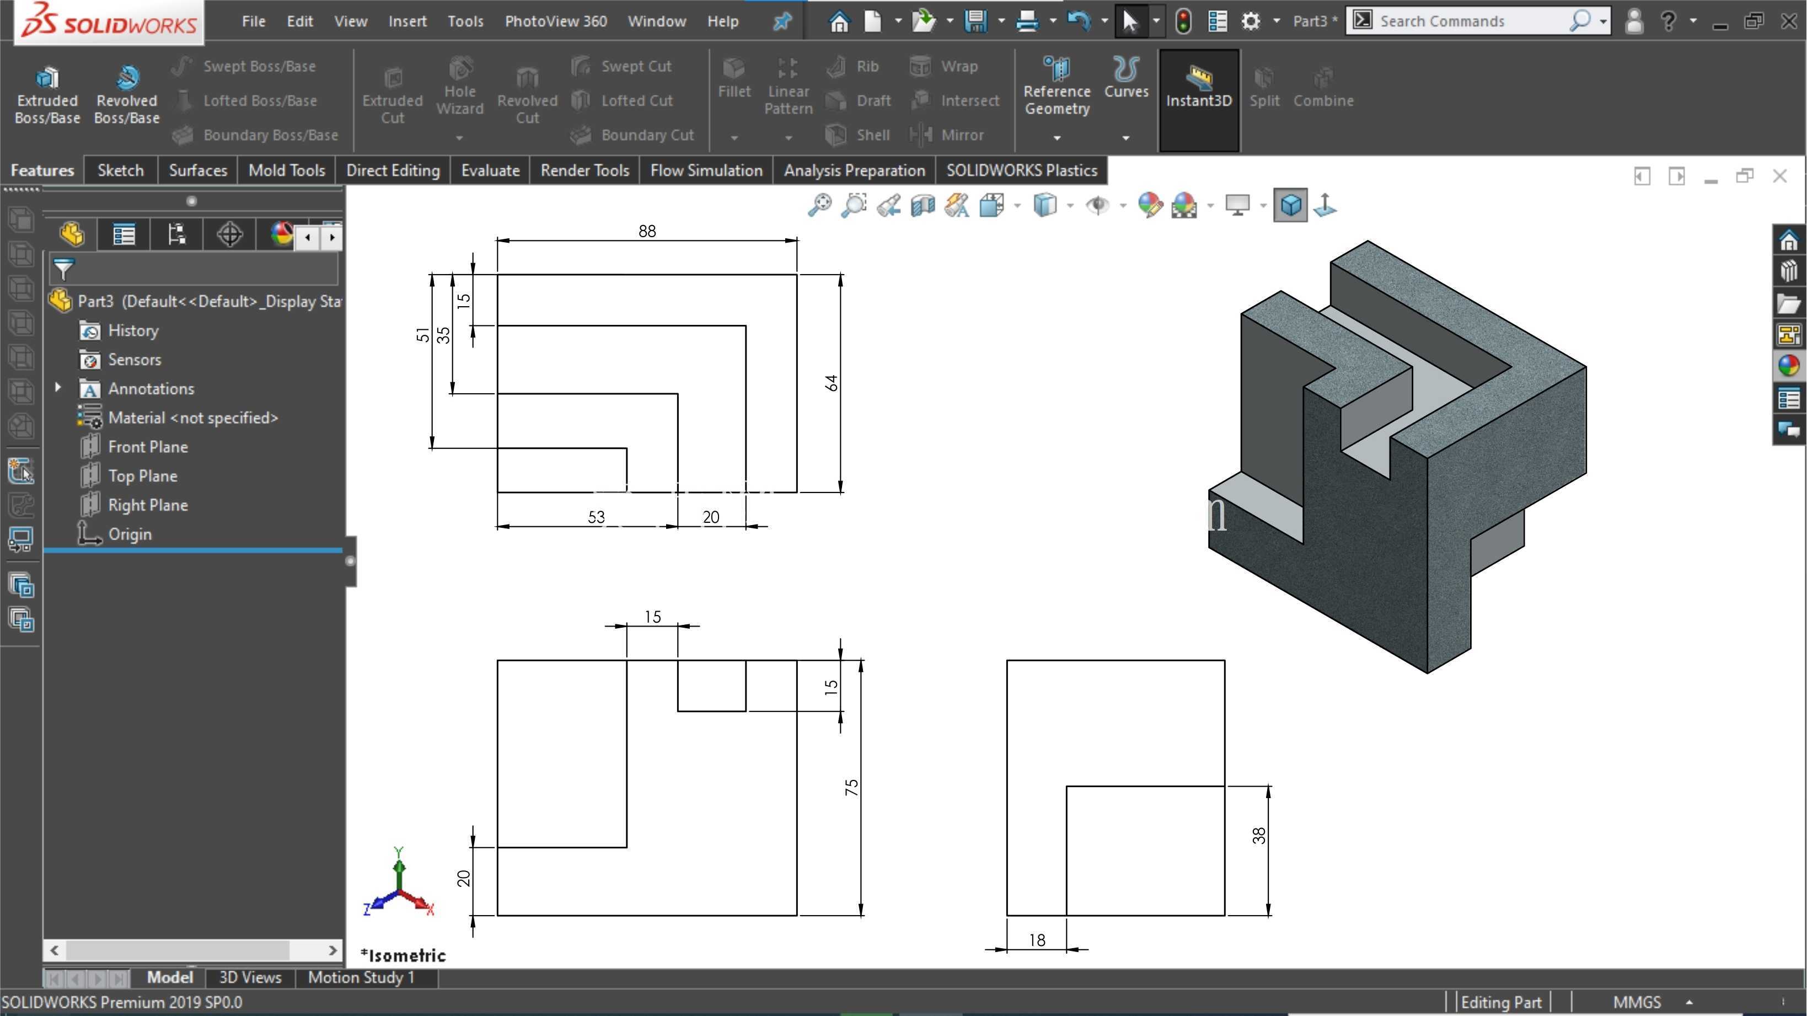The width and height of the screenshot is (1807, 1016).
Task: Open the File menu
Action: click(253, 21)
